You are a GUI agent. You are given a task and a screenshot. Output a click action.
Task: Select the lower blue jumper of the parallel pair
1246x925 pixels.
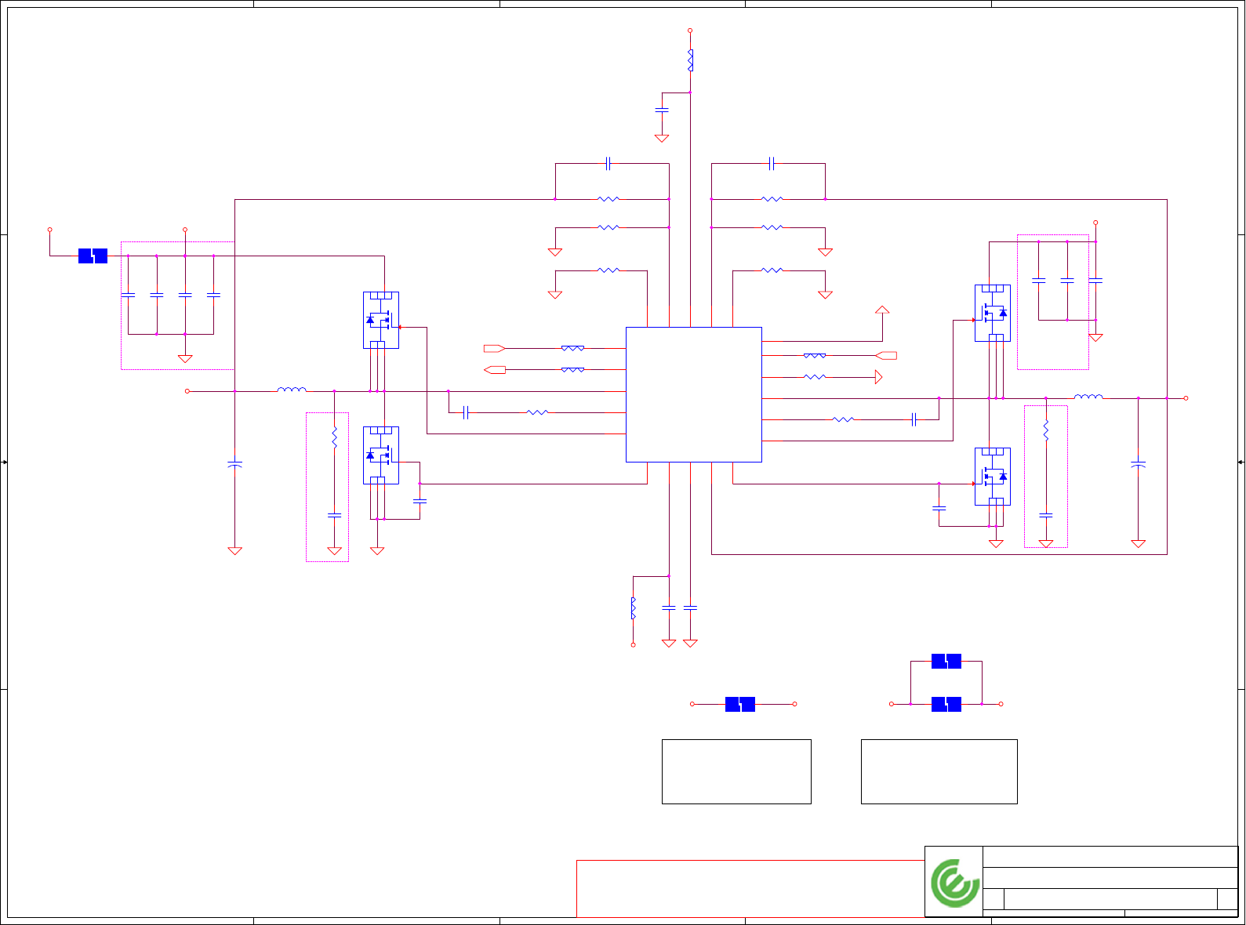click(946, 704)
